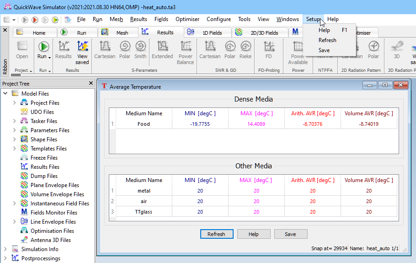Open S-Parameters Cartesian plot

point(105,50)
